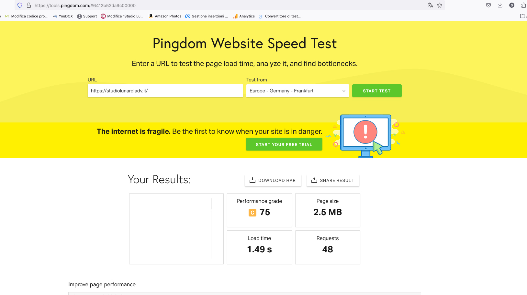
Task: Open the extensions puzzle icon
Action: point(523,5)
